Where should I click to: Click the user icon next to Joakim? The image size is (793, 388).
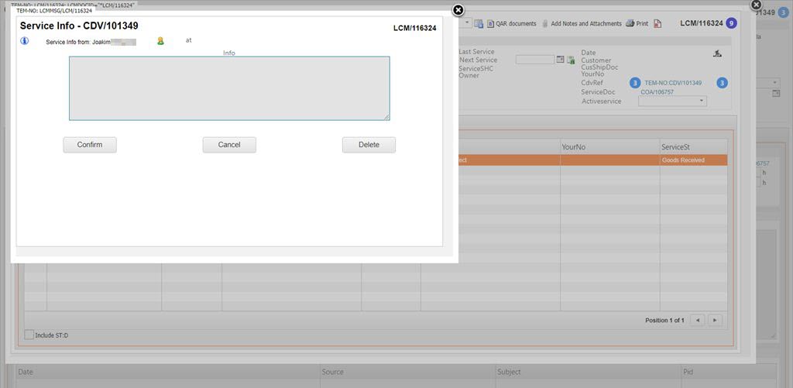coord(160,41)
